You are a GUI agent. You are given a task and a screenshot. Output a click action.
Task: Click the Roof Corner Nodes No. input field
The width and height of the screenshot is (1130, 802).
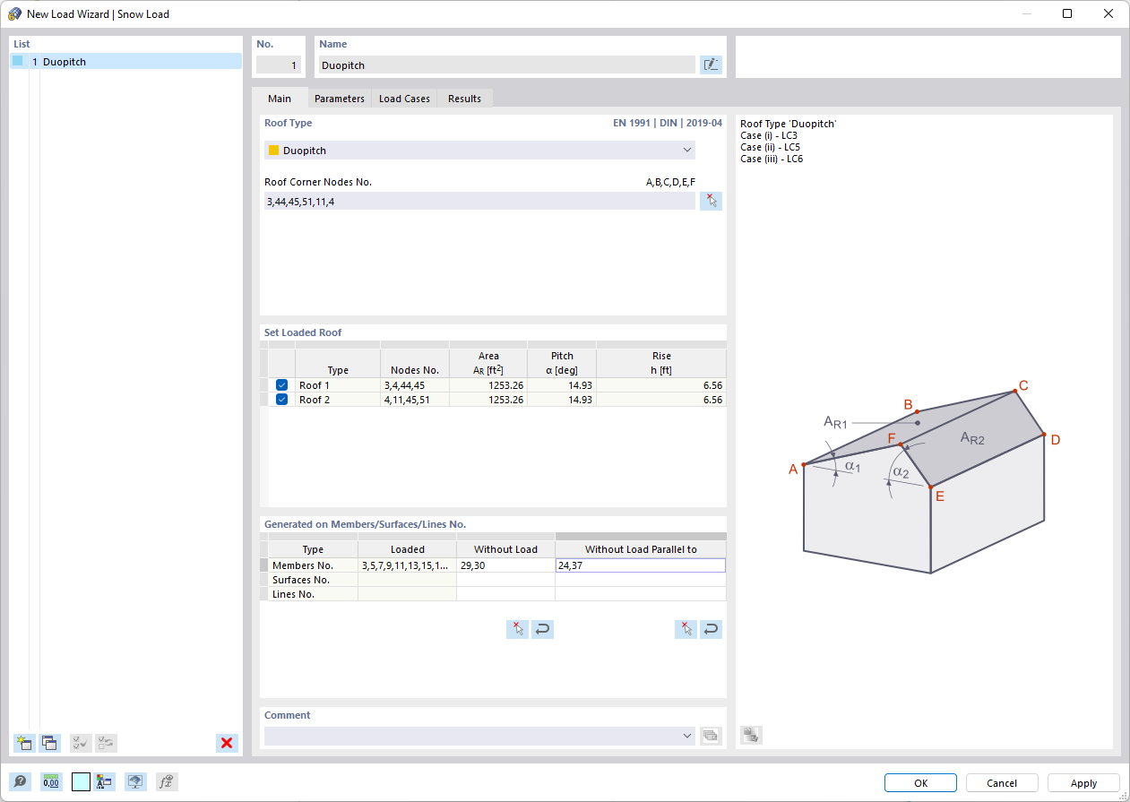point(479,201)
